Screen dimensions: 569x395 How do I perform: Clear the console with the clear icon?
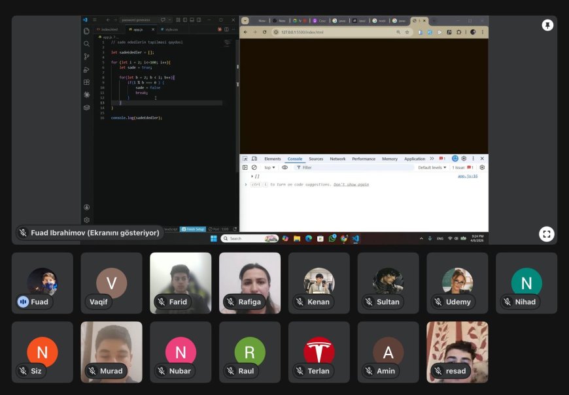pos(254,167)
